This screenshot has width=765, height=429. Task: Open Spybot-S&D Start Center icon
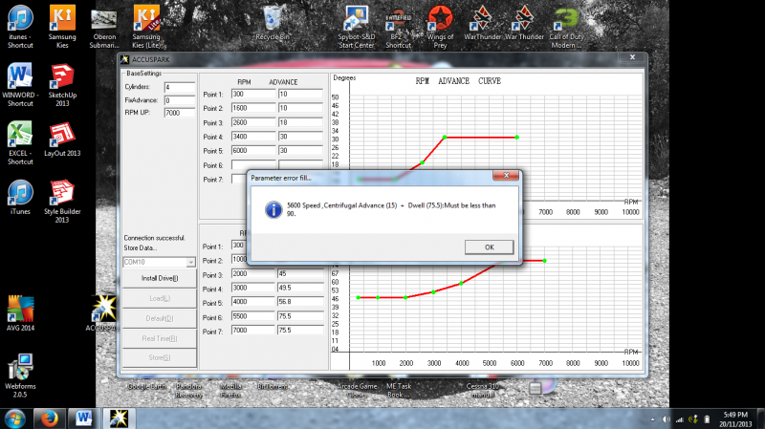pos(357,27)
